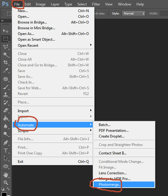Click the Photoshop Ps logo
168x196 pixels.
(5, 4)
